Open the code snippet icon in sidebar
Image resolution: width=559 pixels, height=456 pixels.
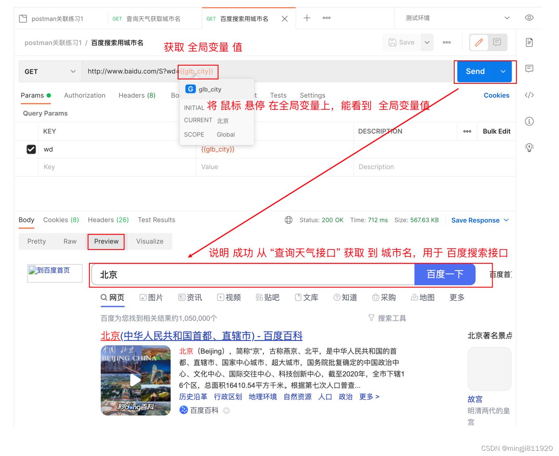click(529, 95)
